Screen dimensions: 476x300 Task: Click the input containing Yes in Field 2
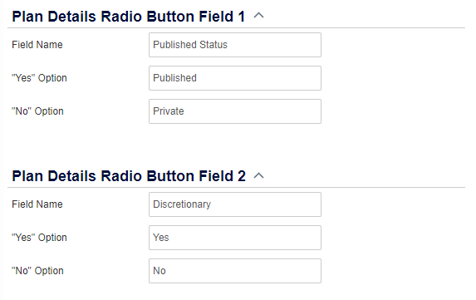235,238
